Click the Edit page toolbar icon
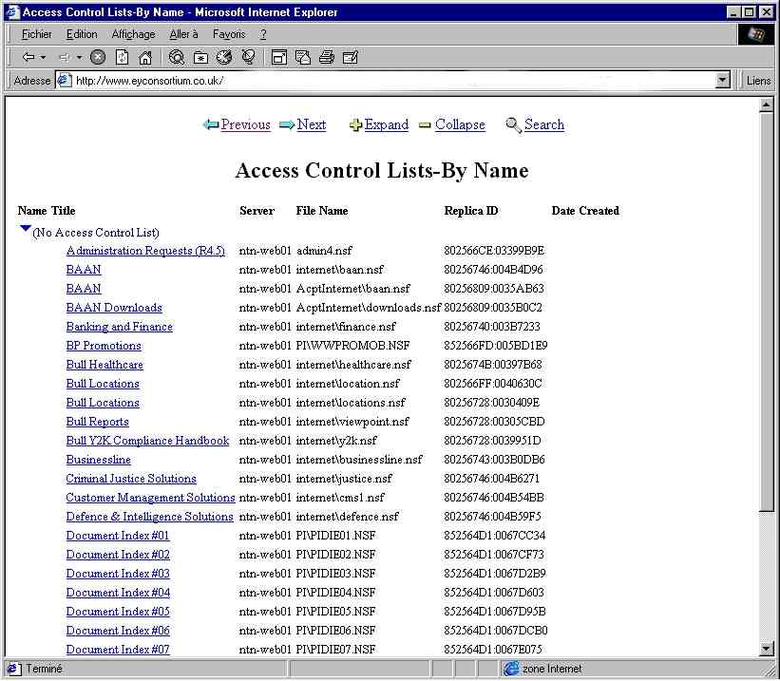This screenshot has width=780, height=681. pos(351,58)
